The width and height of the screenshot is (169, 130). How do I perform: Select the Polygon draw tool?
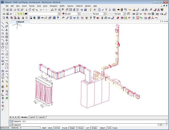pos(3,33)
